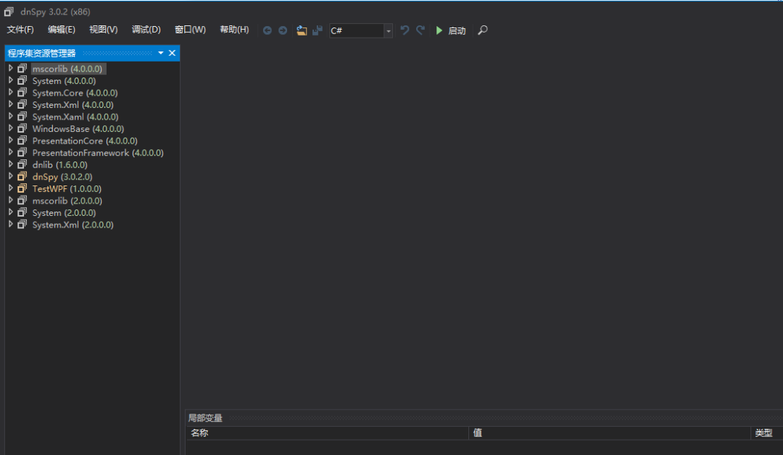Expand the mscorlib (2.0.0.0) node
783x455 pixels.
click(10, 199)
